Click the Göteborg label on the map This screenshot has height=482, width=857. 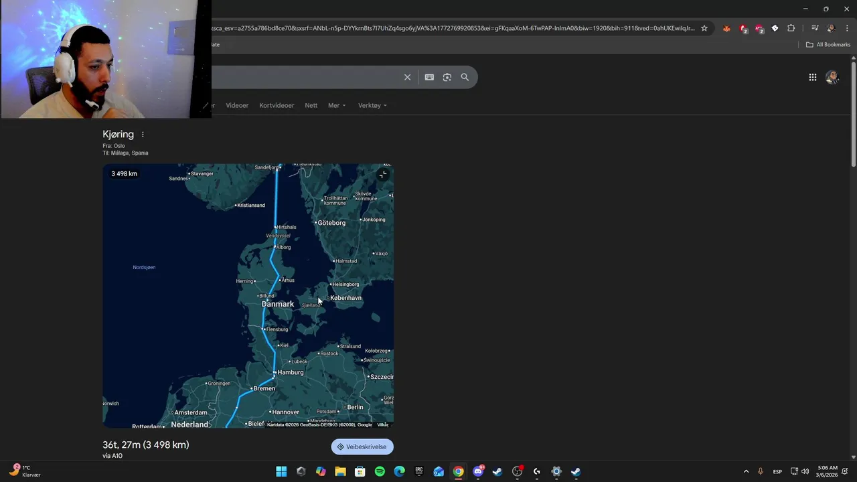331,223
